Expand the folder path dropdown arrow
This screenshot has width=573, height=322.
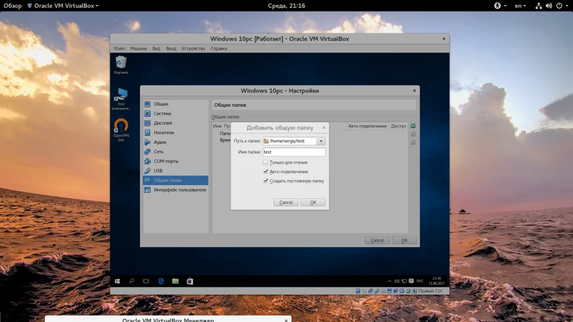(x=321, y=141)
